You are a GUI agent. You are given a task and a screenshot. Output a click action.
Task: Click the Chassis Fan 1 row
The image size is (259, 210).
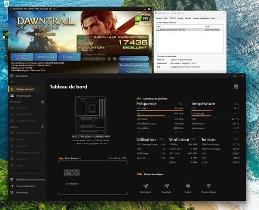point(183,149)
